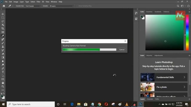Image resolution: width=191 pixels, height=107 pixels.
Task: Select the Dodge tool
Action: [x=3, y=65]
